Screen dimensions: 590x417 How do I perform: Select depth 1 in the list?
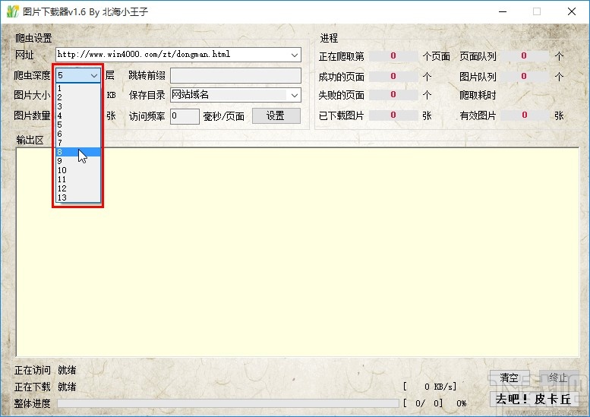pos(78,88)
